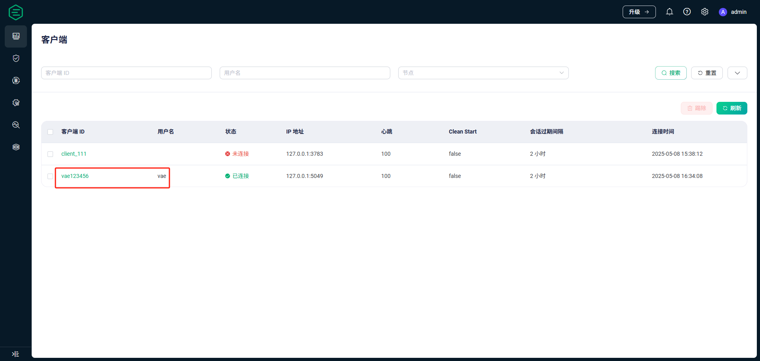Click connection time 2025-05-08 15:38:12

677,154
